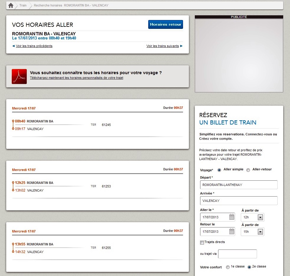Select train number 61255
Viewport: 290px width, 276px height.
(106, 248)
